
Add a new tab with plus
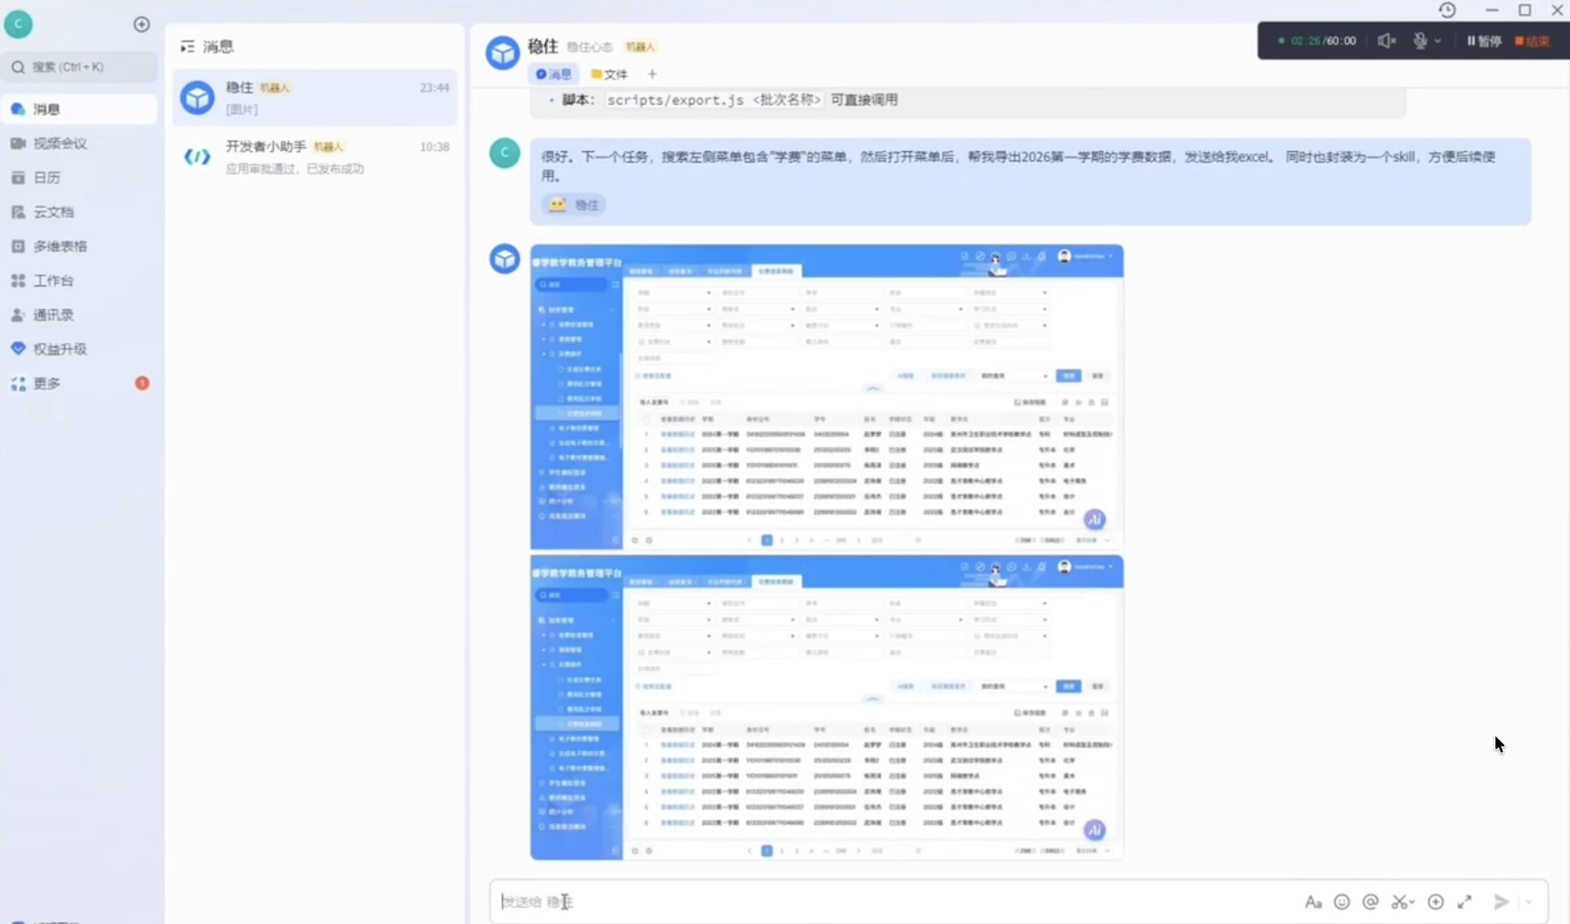(x=652, y=75)
